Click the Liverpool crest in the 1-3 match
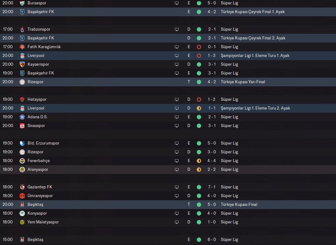Viewport: 336px width, 245px height. pos(22,56)
